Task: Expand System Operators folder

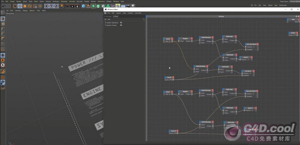Action: click(112, 23)
